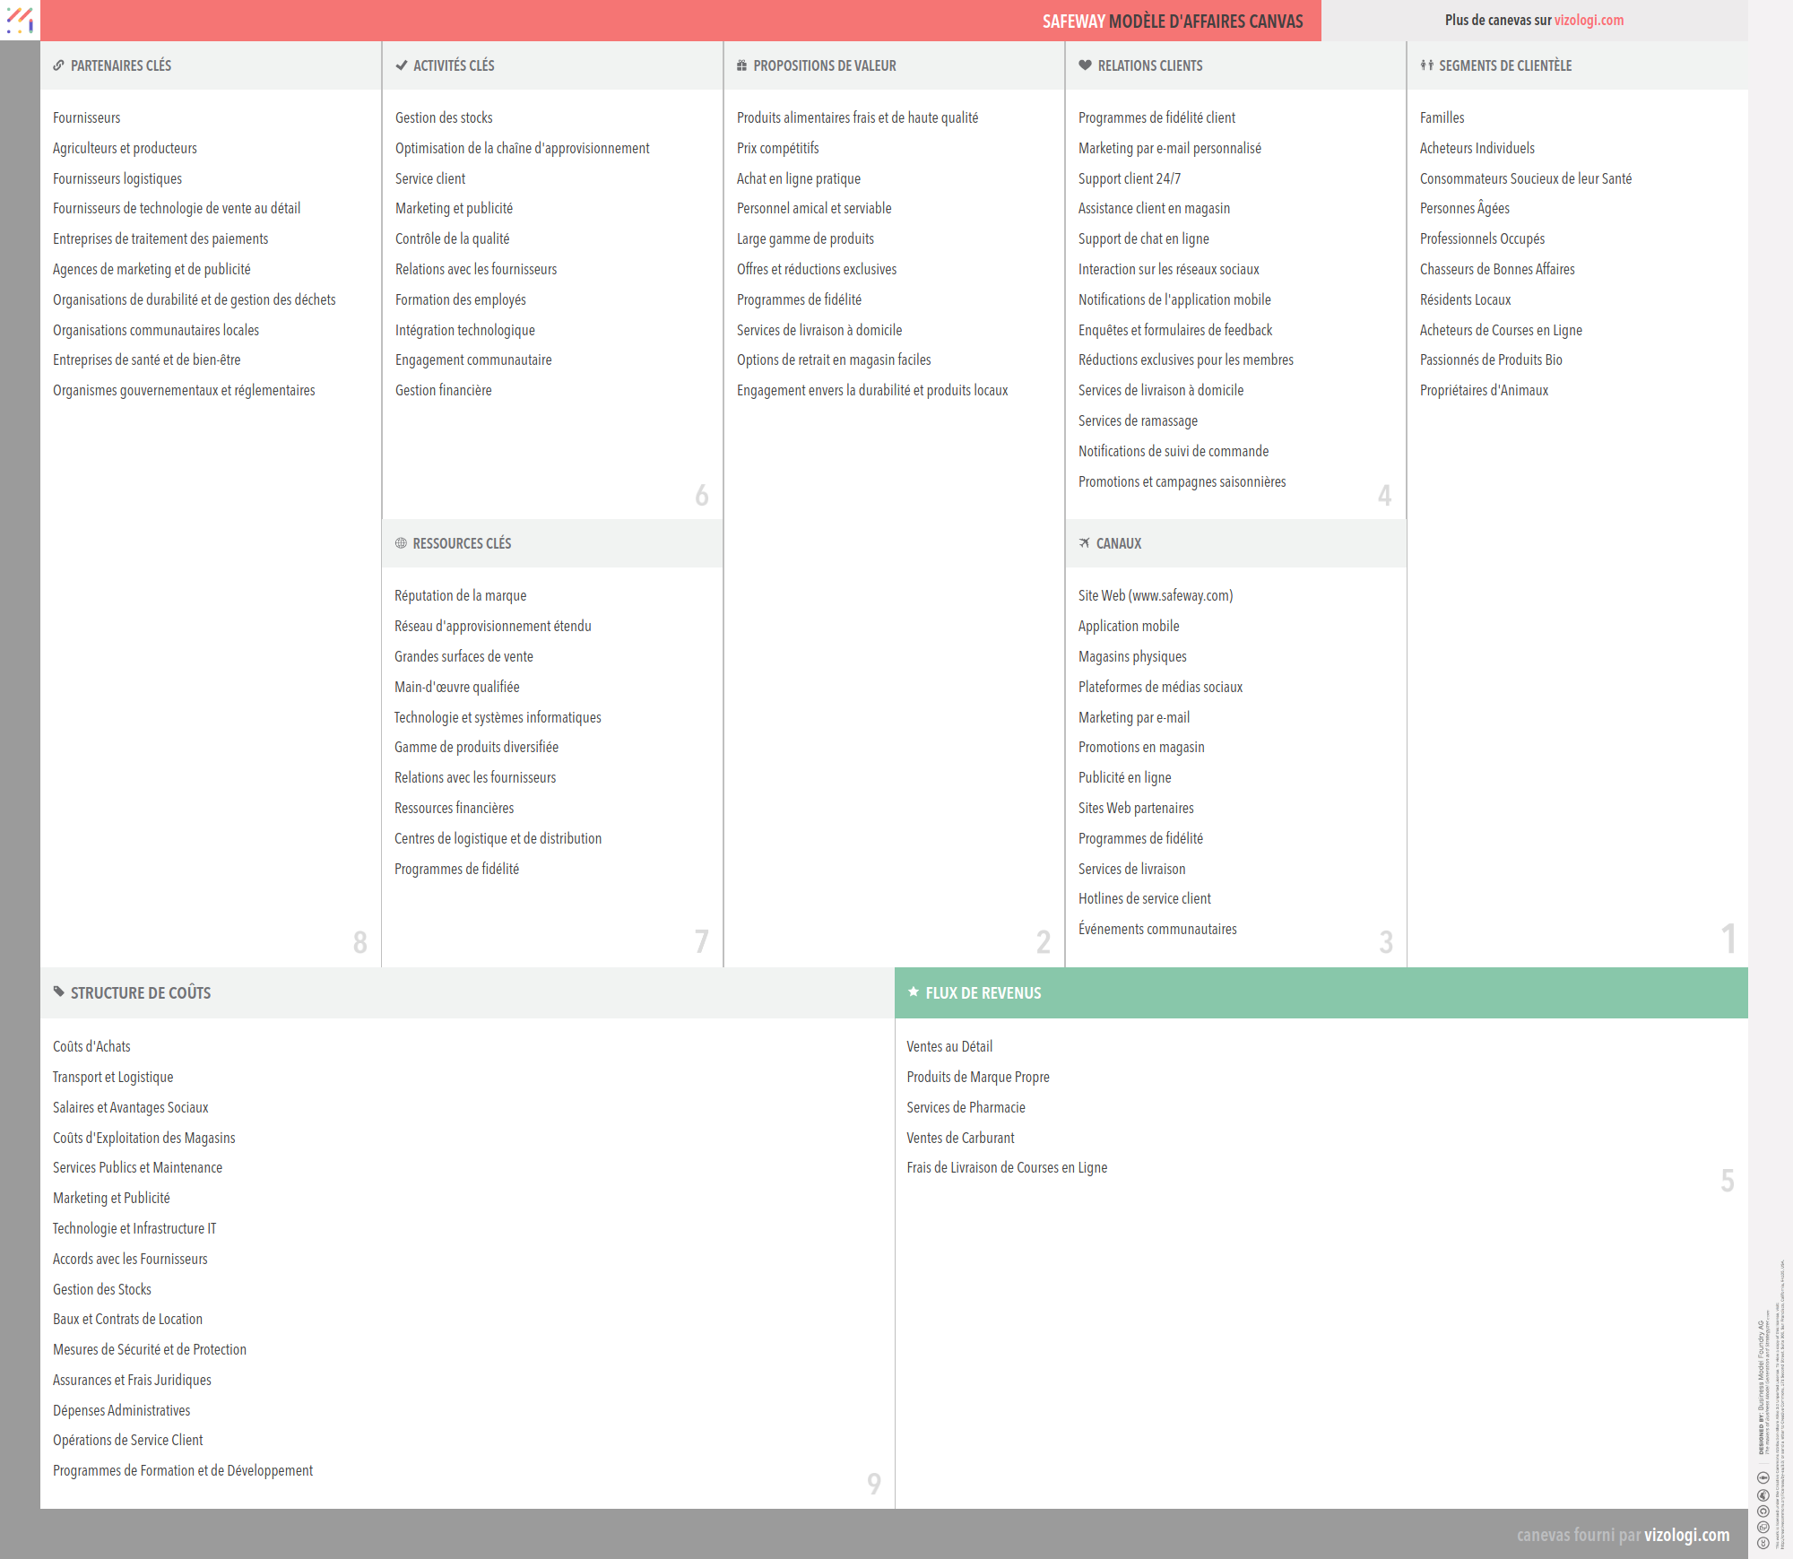Select the Site Web (www.safeway.com) entry under Canaux
Image resolution: width=1793 pixels, height=1559 pixels.
(x=1155, y=595)
